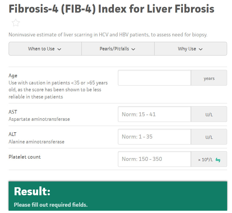Click the 'Please fill out required fields' message
The width and height of the screenshot is (232, 213).
click(51, 205)
